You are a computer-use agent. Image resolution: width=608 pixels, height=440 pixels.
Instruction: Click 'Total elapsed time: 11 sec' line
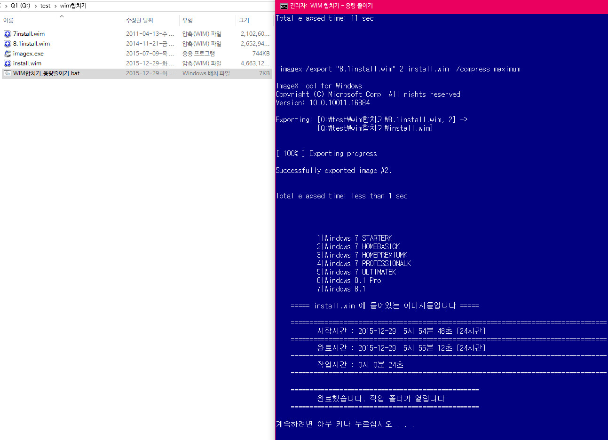(324, 18)
